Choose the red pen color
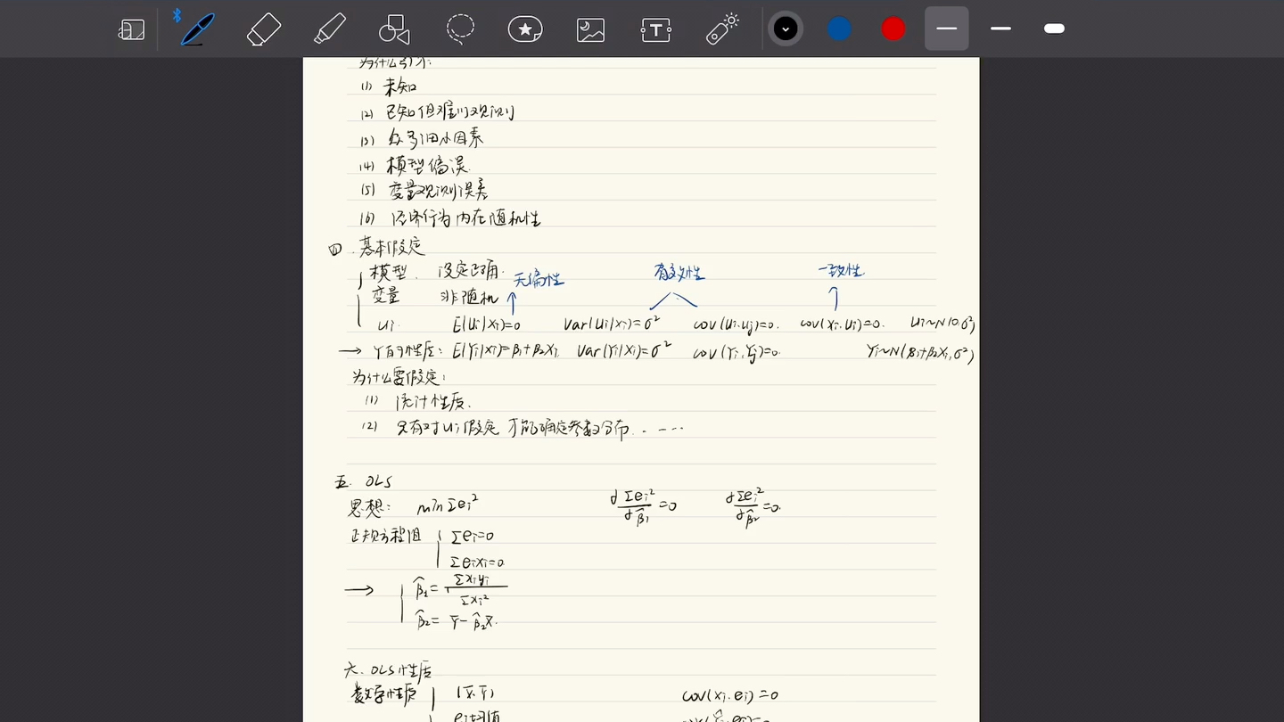Screen dimensions: 1284x722 coord(893,29)
